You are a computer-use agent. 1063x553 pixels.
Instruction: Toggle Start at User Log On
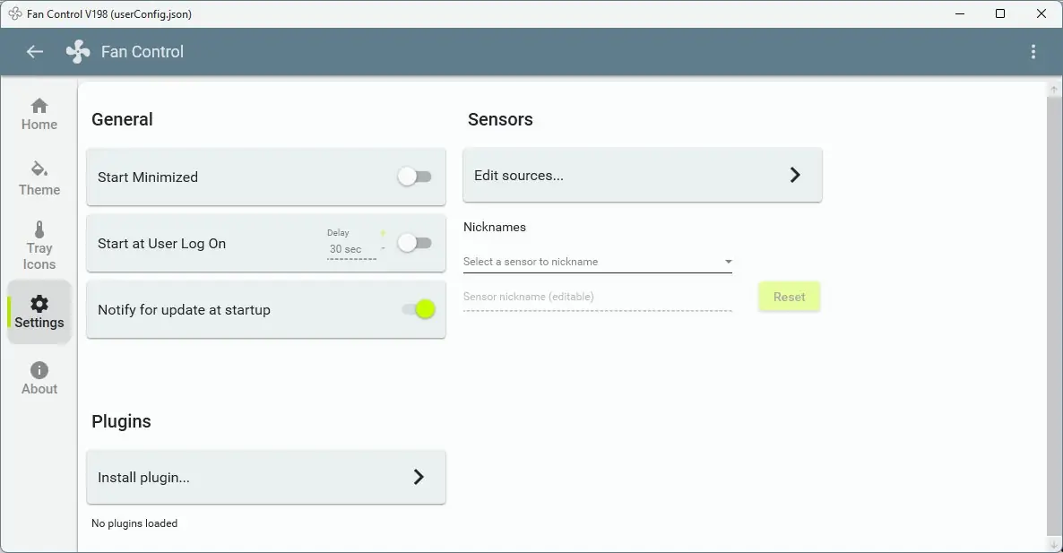pos(415,243)
